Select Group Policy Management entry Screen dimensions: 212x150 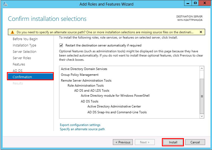[x=80, y=75]
